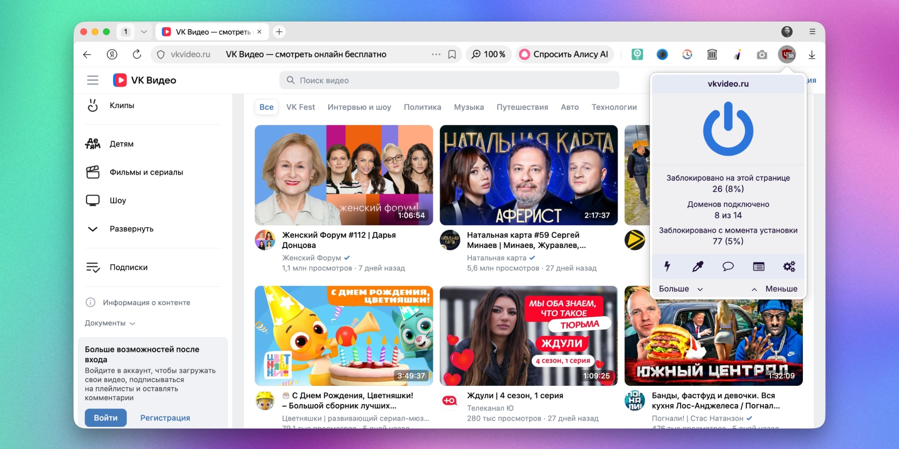899x449 pixels.
Task: Click Спросить Алису AI button
Action: click(x=564, y=54)
